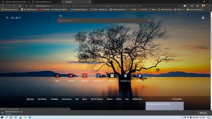Open a new tab with plus button
Image resolution: width=212 pixels, height=119 pixels.
93,2
